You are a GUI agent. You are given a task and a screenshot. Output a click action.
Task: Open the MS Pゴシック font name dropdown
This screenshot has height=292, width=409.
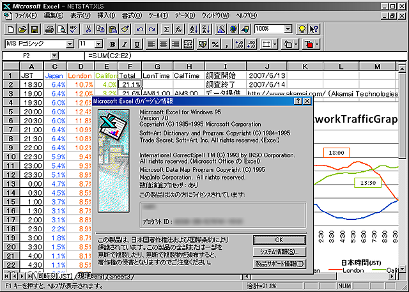tap(70, 44)
